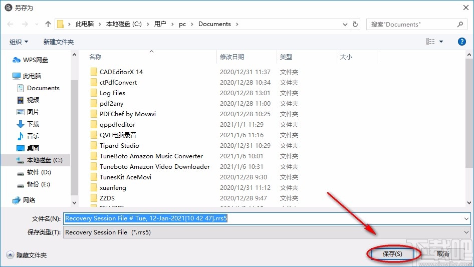Select TuneBoto Amazon Music Converter folder
The image size is (474, 267).
click(151, 156)
